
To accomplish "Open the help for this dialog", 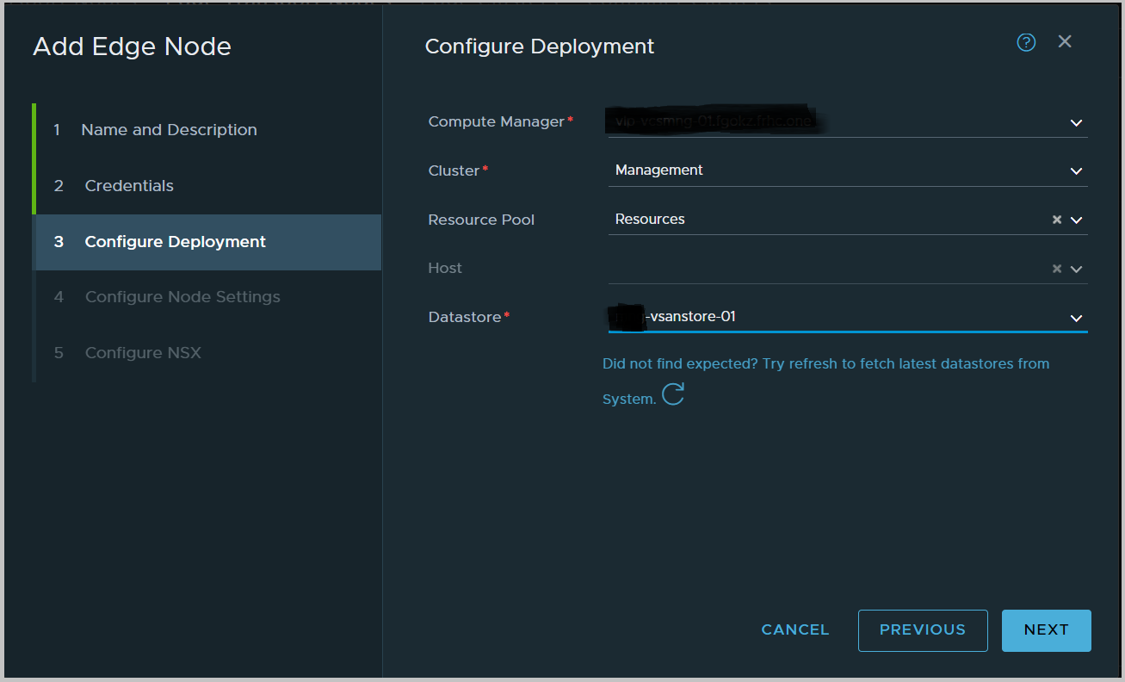I will [1026, 41].
